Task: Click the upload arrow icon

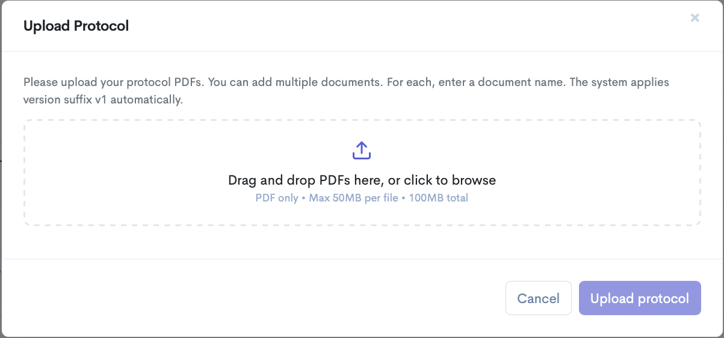Action: click(x=361, y=150)
